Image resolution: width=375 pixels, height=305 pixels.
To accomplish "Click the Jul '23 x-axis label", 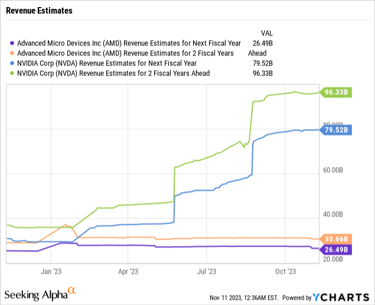I will (x=207, y=271).
